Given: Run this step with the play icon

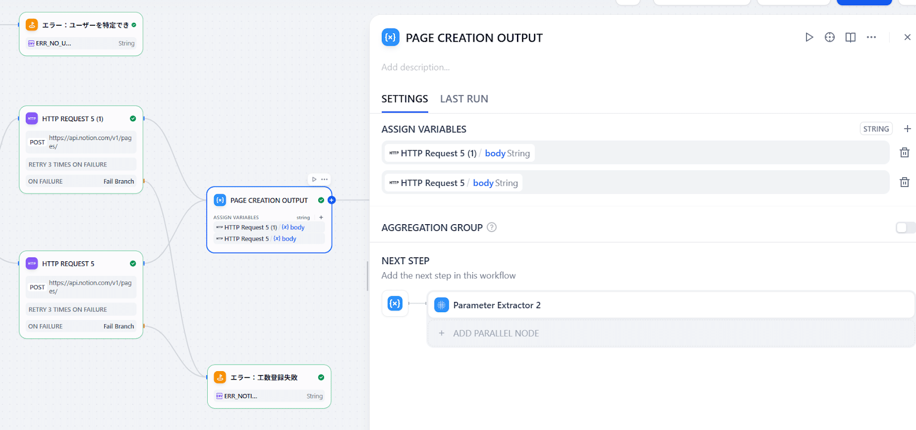Looking at the screenshot, I should pos(809,37).
